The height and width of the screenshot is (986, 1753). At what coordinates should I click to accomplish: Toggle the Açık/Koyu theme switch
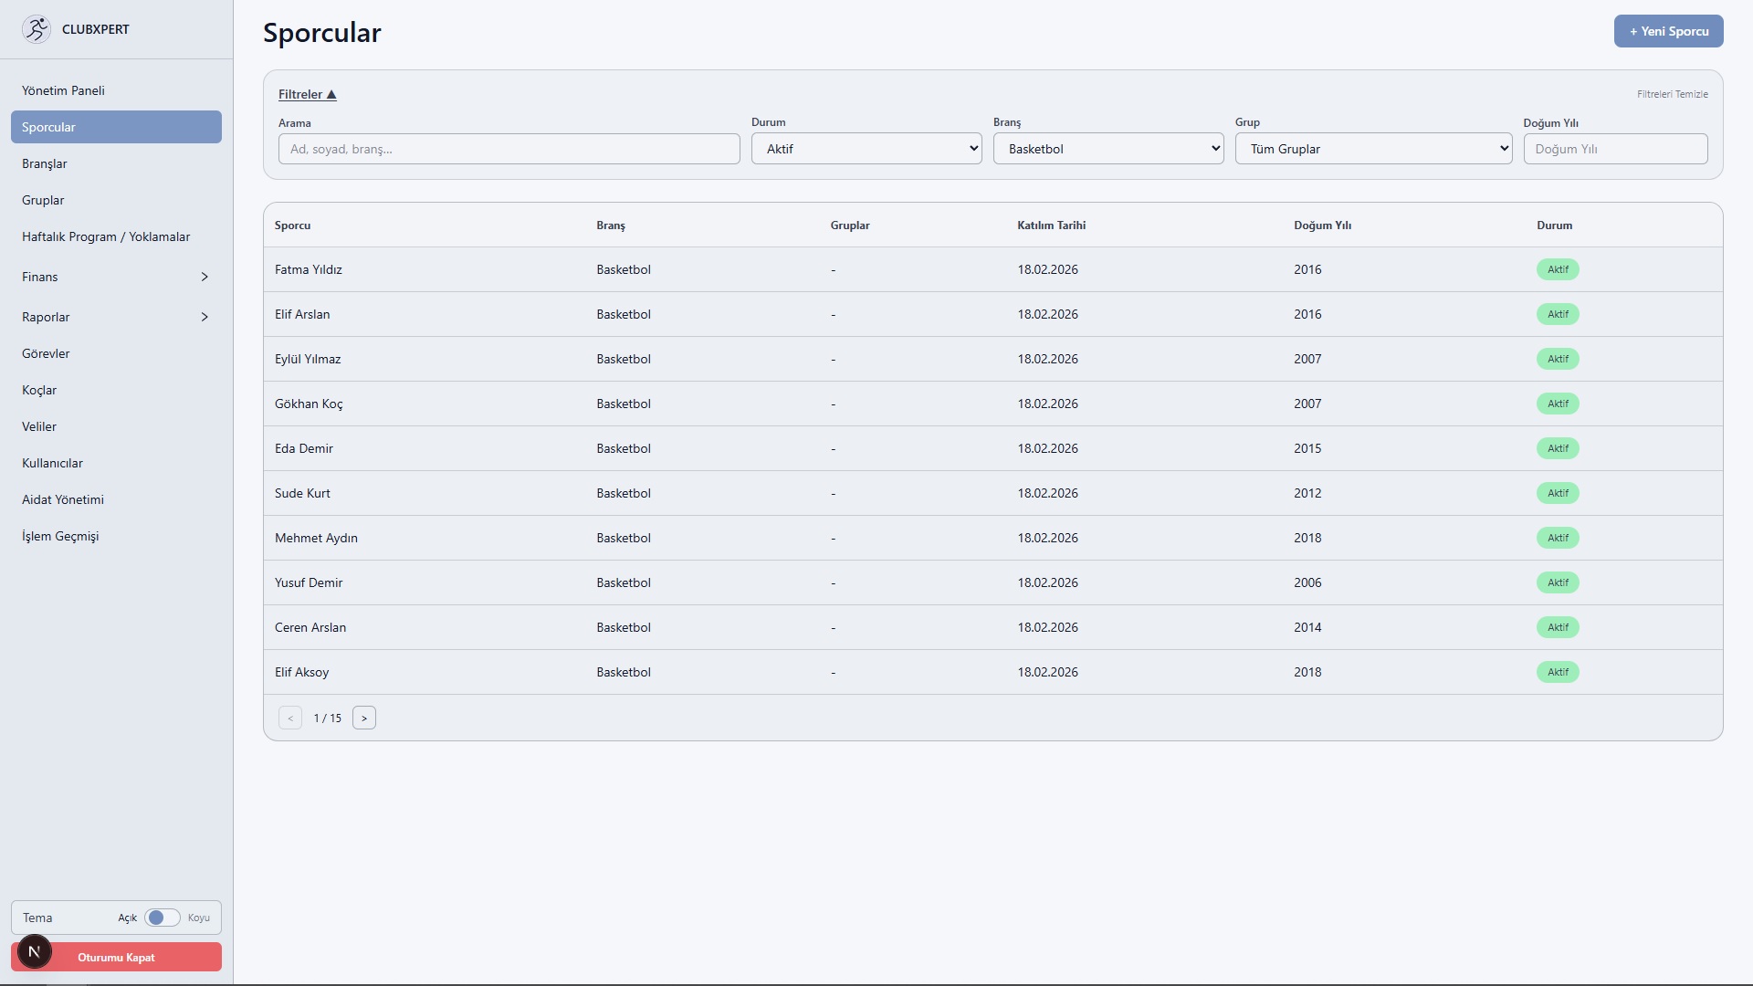point(163,918)
